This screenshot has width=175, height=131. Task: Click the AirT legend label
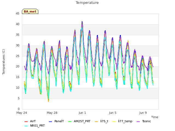click(33, 121)
